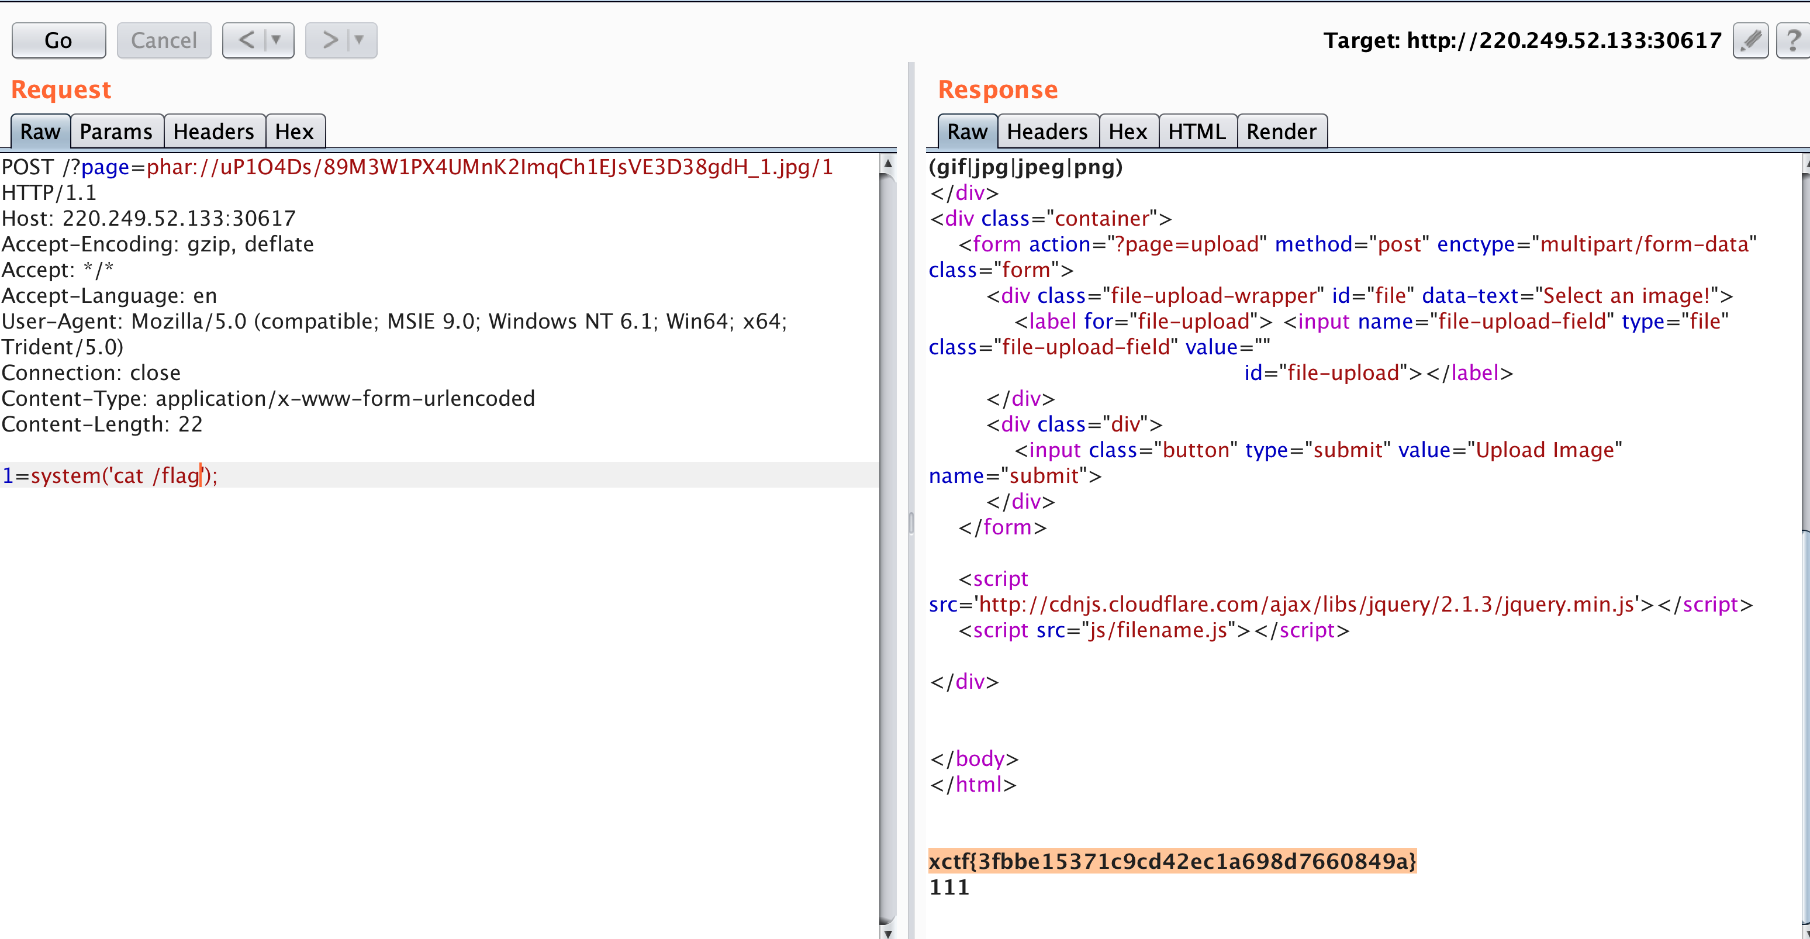
Task: Click the pencil edit target icon
Action: point(1750,40)
